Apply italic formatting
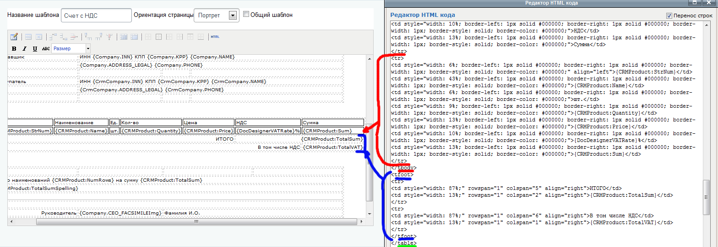Viewport: 718px width, 247px height. [24, 48]
